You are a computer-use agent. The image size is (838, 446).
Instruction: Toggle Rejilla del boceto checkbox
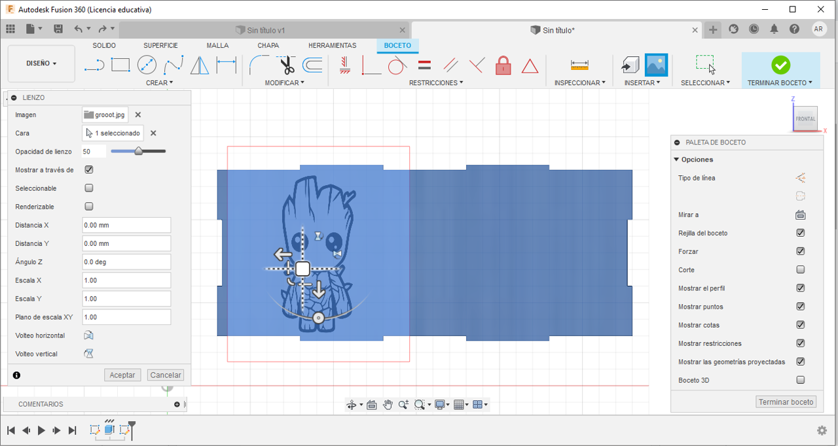point(800,233)
